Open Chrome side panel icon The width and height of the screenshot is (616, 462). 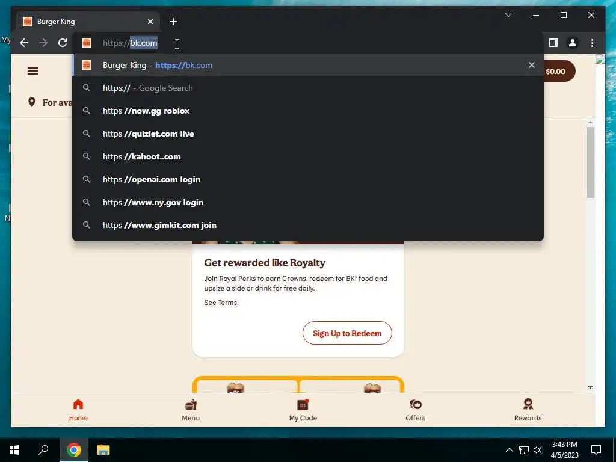click(553, 43)
